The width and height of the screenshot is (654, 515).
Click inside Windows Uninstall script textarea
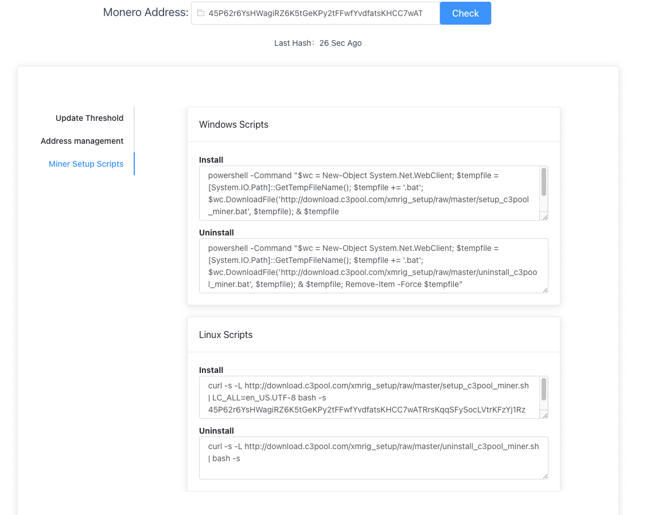tap(373, 266)
